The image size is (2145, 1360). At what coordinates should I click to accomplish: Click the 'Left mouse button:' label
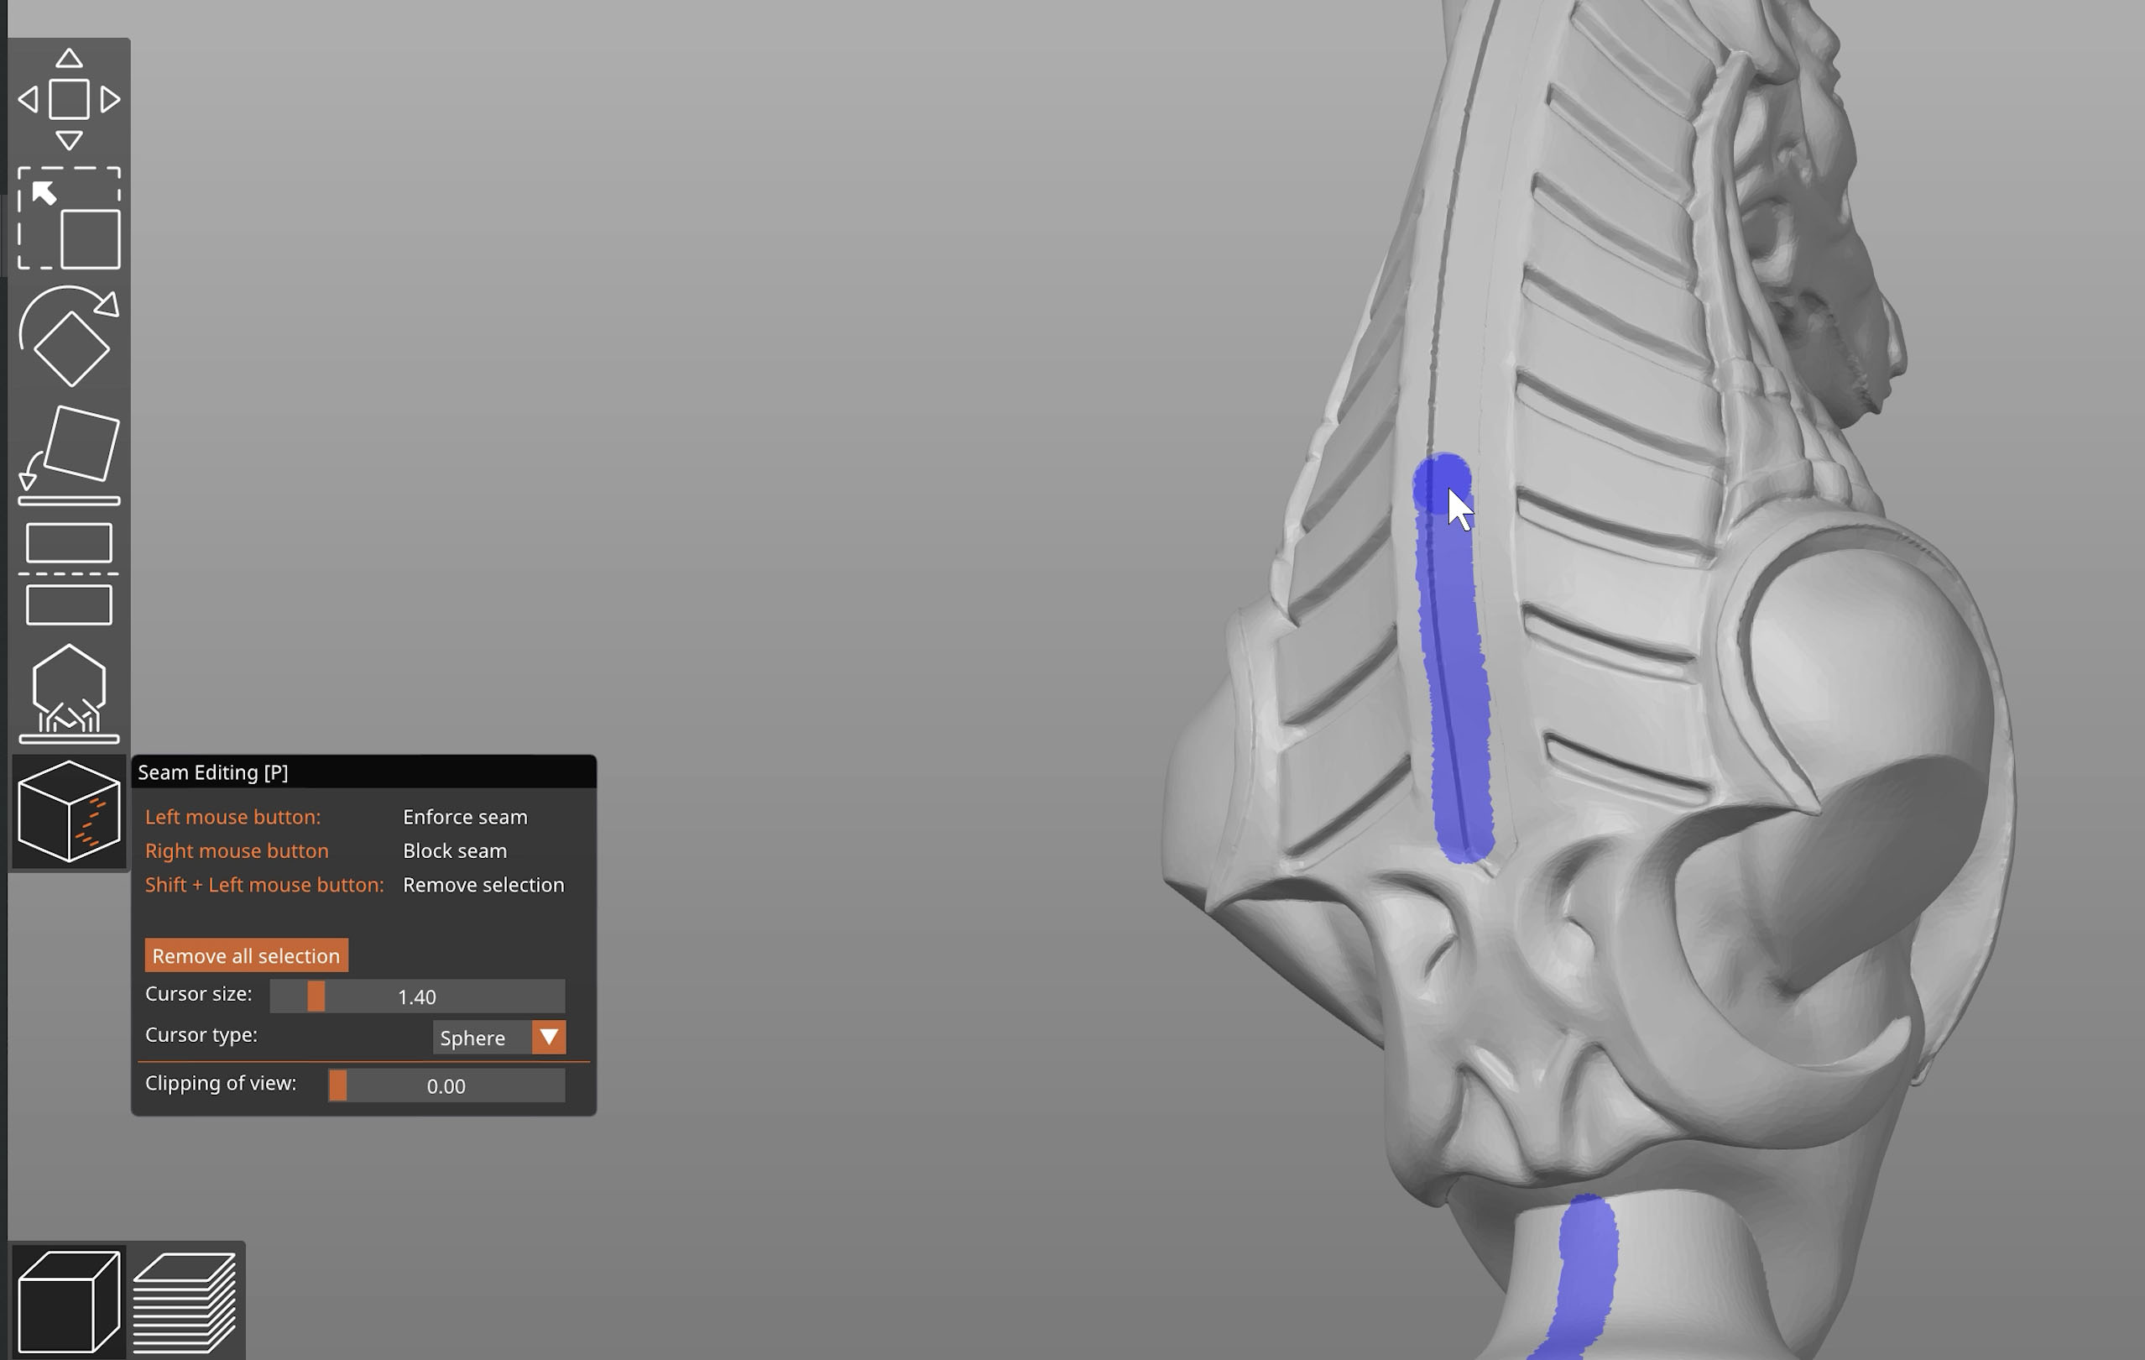click(x=232, y=816)
